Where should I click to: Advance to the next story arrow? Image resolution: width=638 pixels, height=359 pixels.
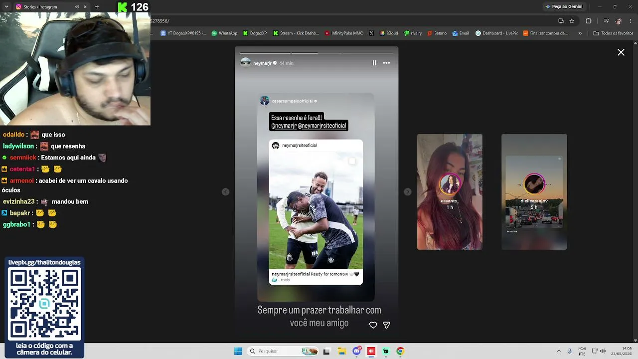click(408, 192)
